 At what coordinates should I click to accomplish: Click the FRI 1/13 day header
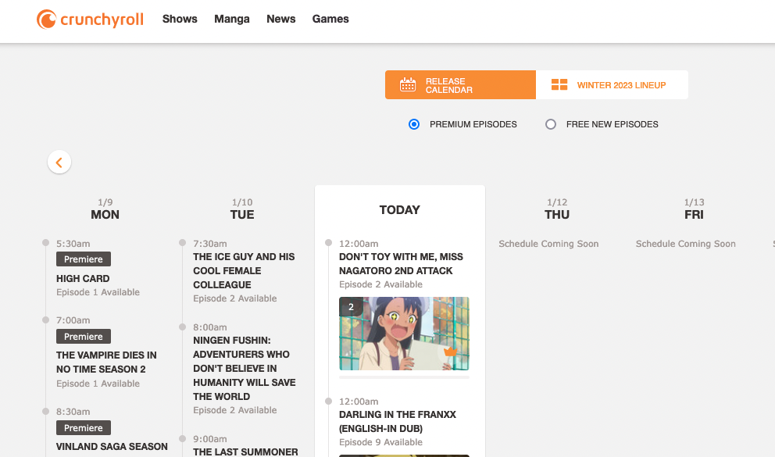(x=694, y=209)
